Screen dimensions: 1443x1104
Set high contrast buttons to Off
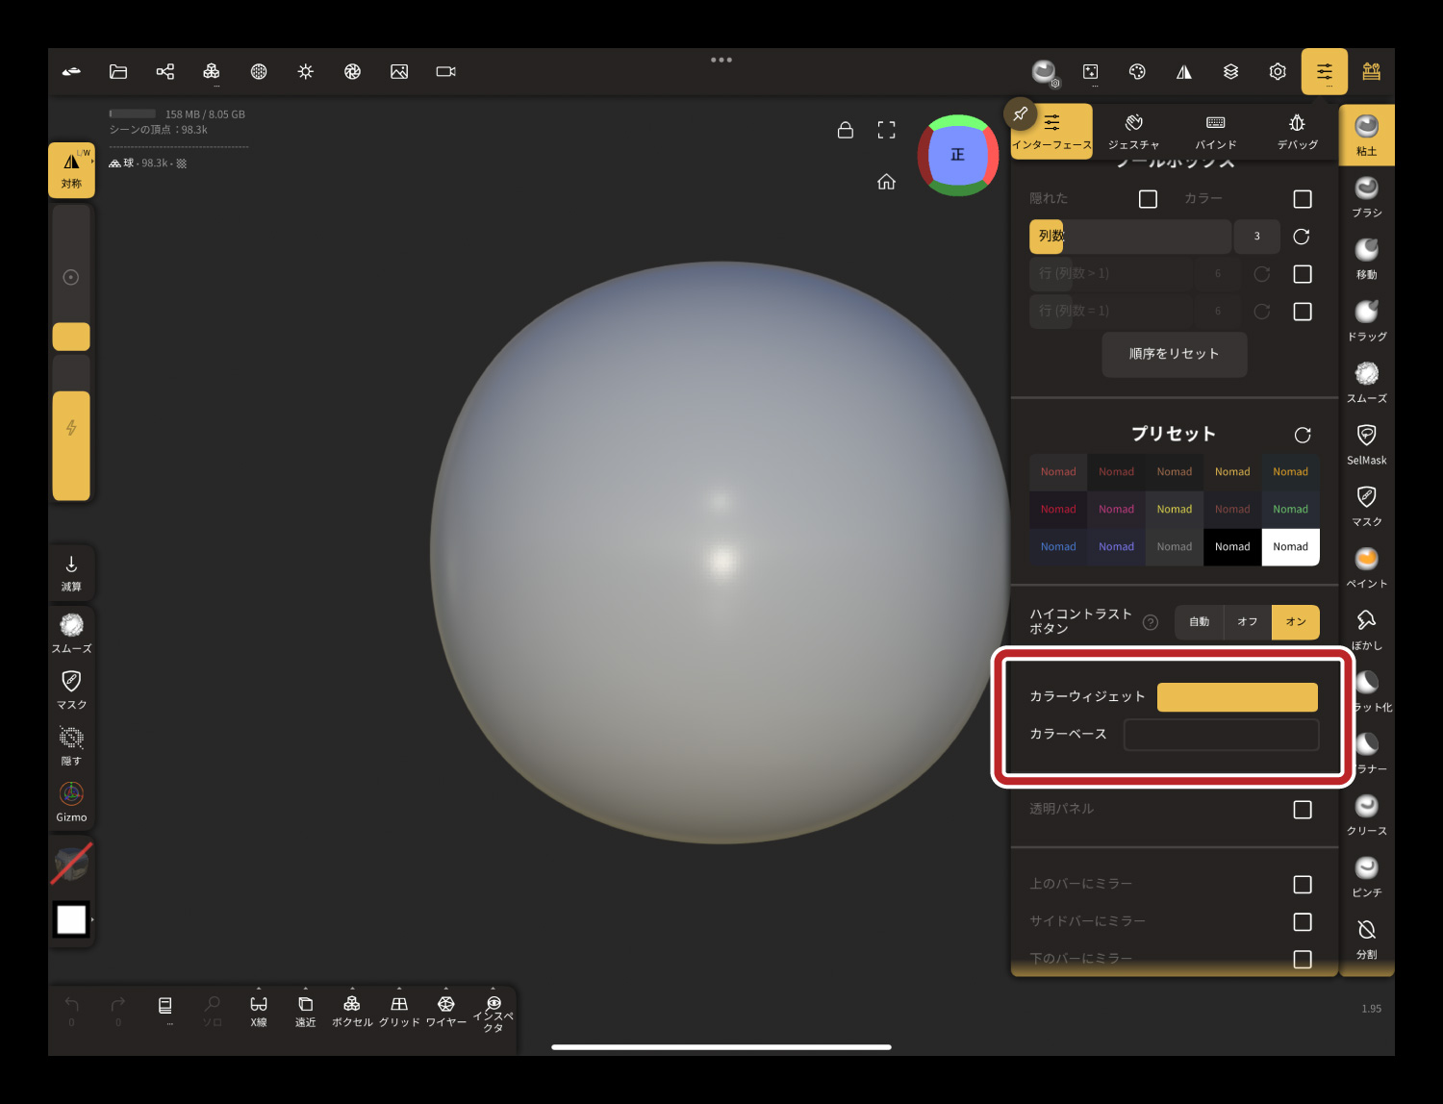1248,622
